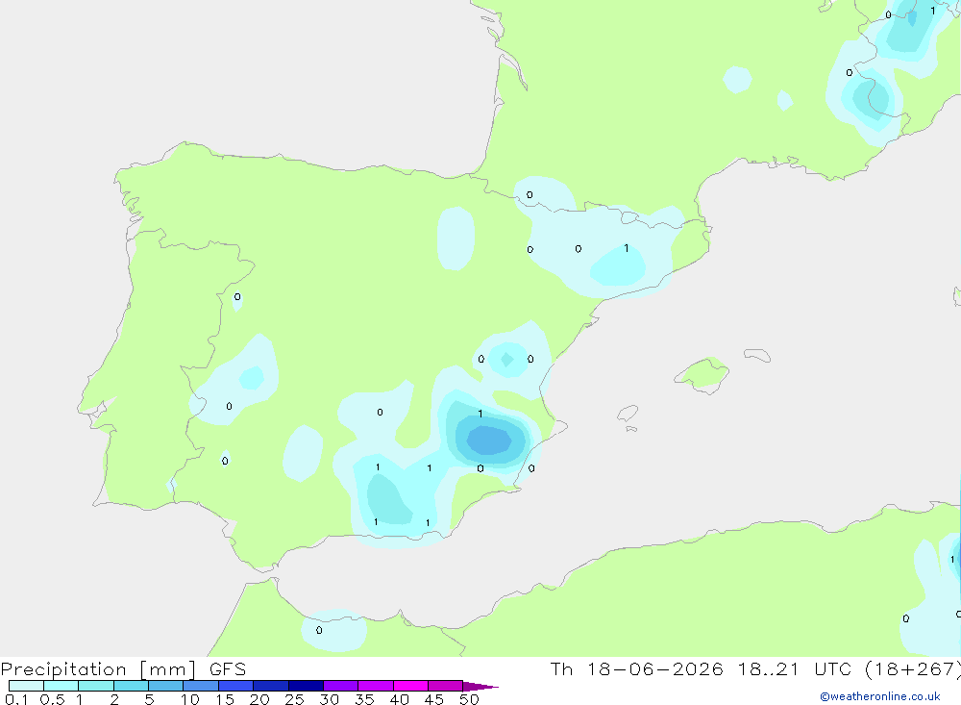This screenshot has width=961, height=705.
Task: Select the 5–10 mm legend color box
Action: pos(165,686)
